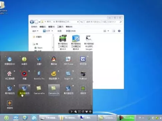Open the 文件(F) menu
Screen dimensions: 162x121
(34, 27)
